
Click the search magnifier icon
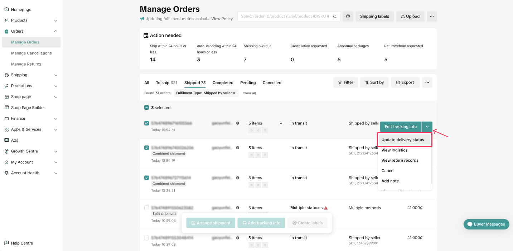(x=335, y=16)
